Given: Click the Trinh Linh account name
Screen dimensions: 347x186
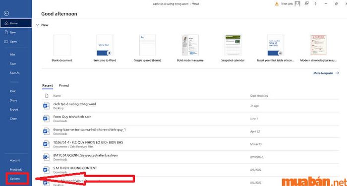Looking at the screenshot, I should pos(287,4).
